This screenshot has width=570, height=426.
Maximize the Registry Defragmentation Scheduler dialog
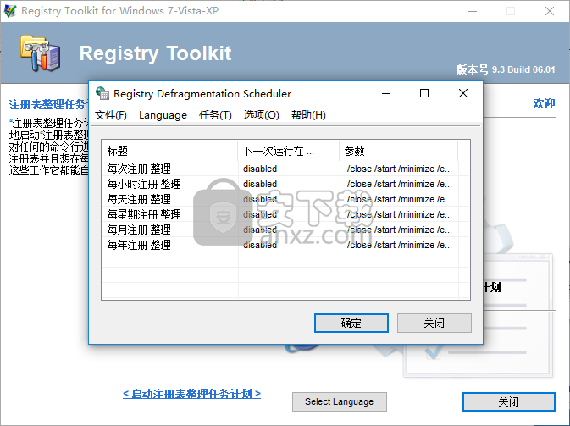[x=424, y=93]
